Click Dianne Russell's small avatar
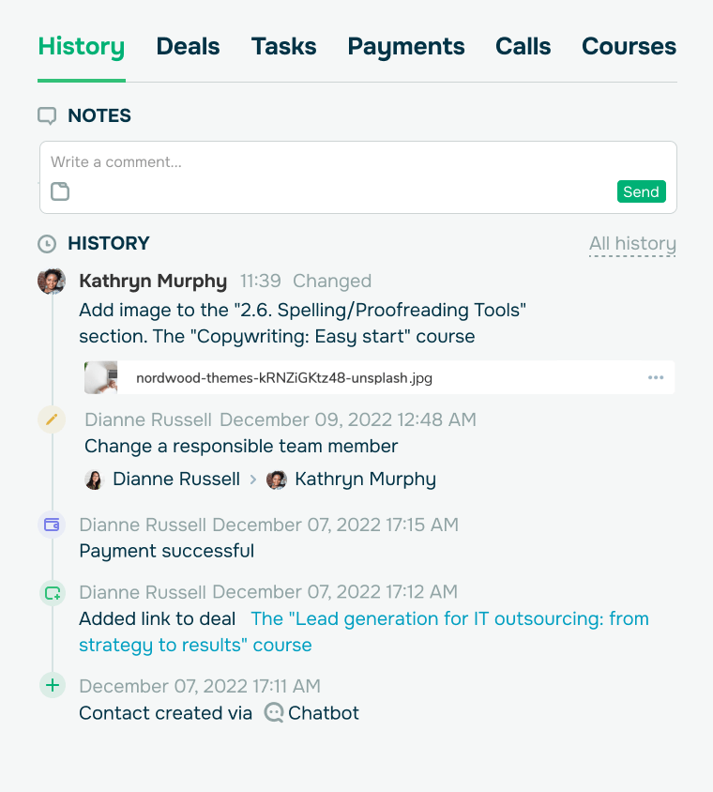 (94, 480)
